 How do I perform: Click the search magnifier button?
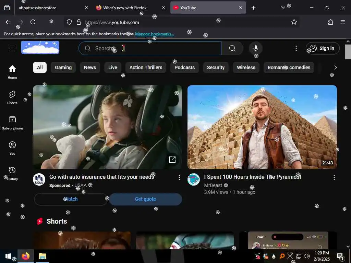click(x=232, y=48)
